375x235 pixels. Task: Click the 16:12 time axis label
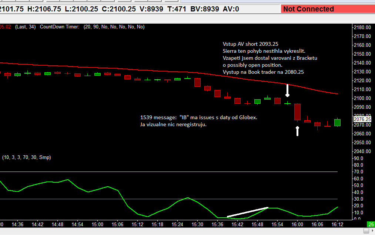[337, 225]
